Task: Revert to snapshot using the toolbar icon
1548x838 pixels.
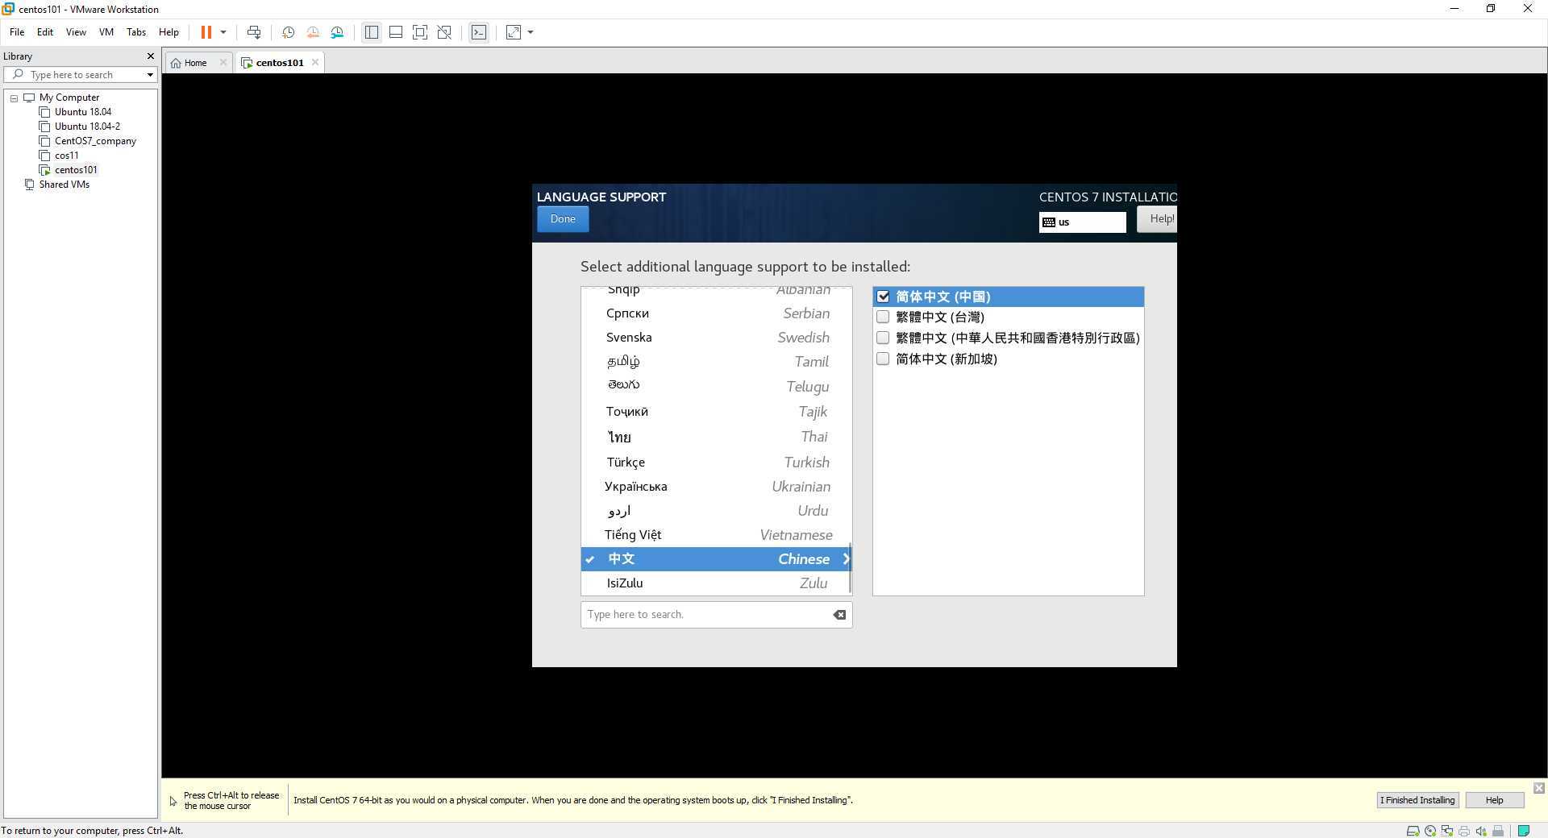Action: (x=313, y=32)
